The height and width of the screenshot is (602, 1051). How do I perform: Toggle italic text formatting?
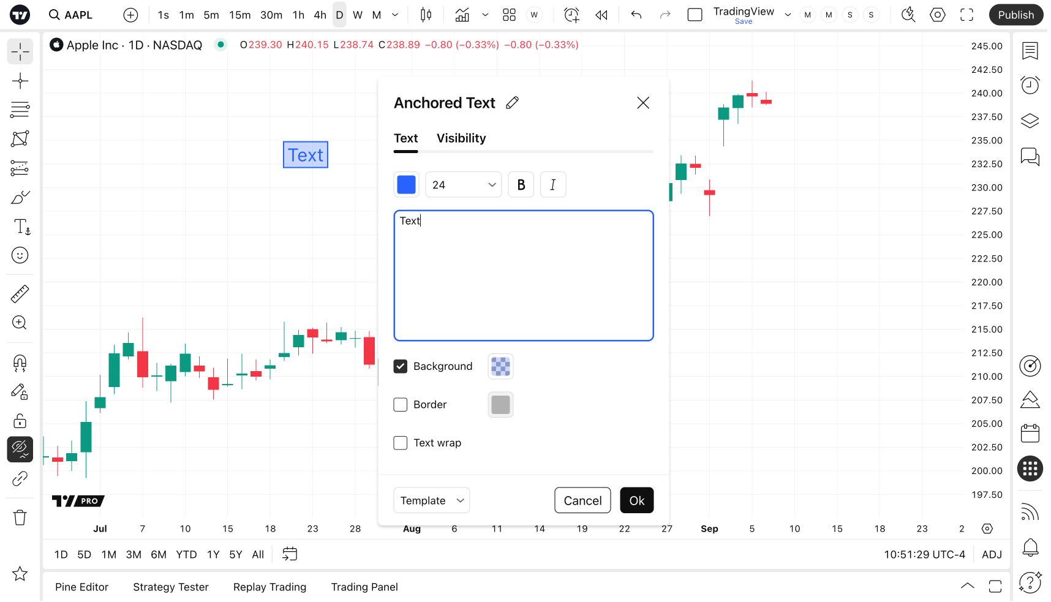coord(553,185)
